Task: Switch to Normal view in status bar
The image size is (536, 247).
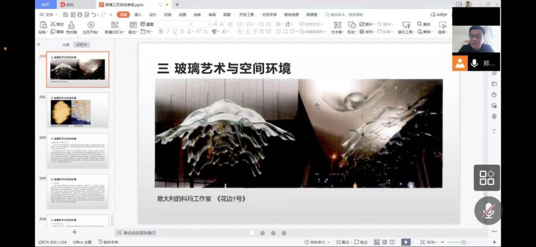Action: (x=377, y=242)
